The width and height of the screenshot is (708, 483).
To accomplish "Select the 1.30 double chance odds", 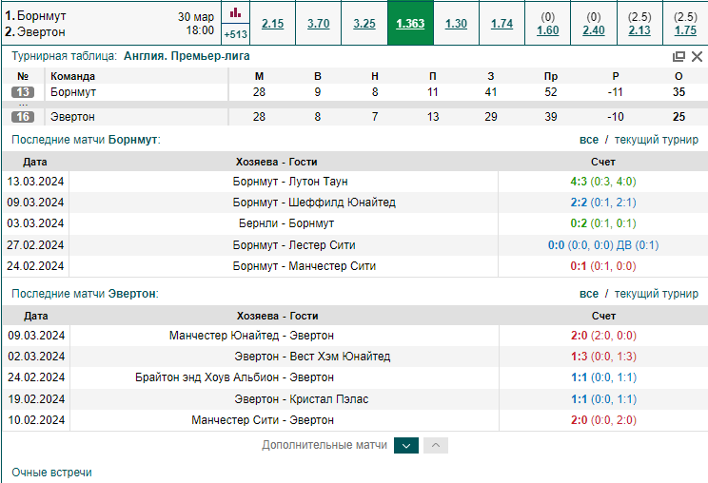I will 456,24.
